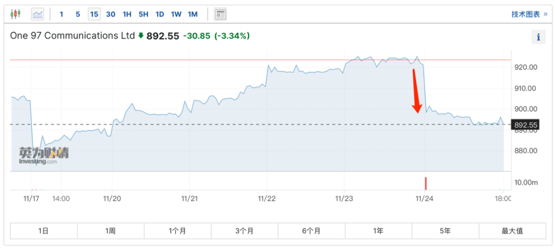
Task: Switch to the 1周 range tab
Action: tap(110, 231)
